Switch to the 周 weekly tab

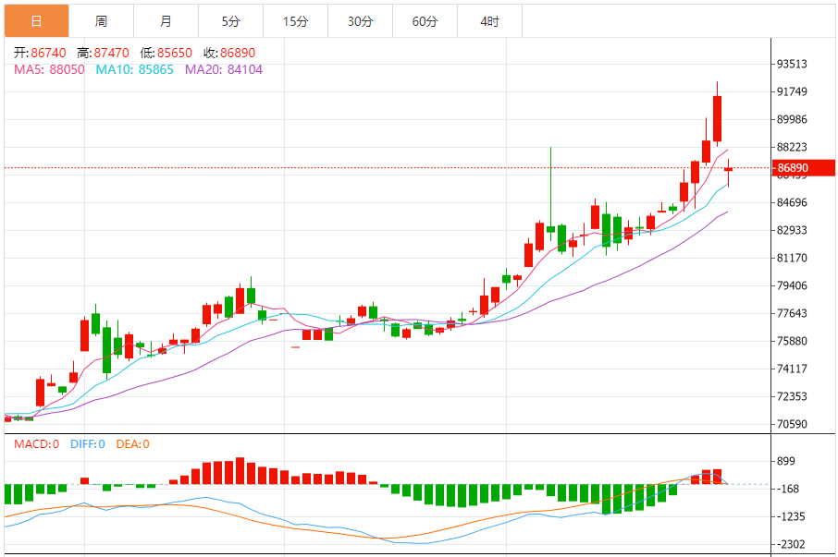[101, 20]
